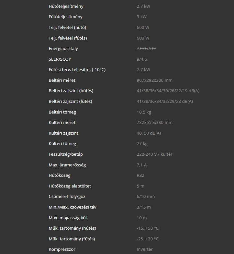Image resolution: width=234 pixels, height=254 pixels.
Task: Select the 3 kW heating power value
Action: 141,17
